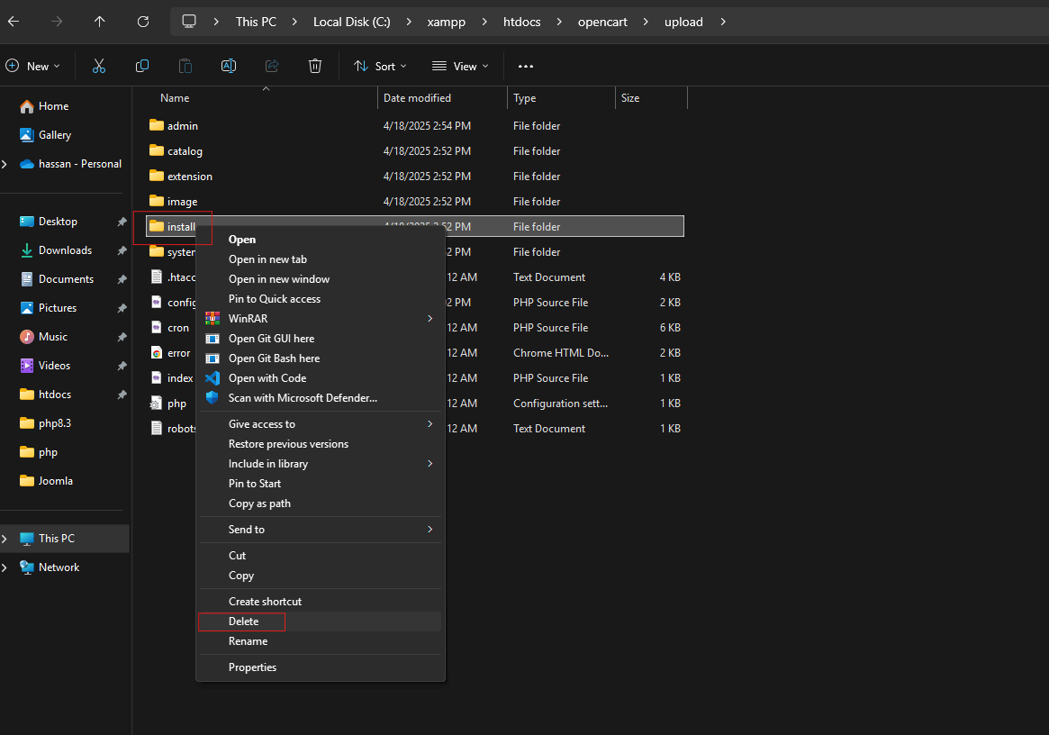Open the Sort dropdown menu
The width and height of the screenshot is (1049, 735).
[x=380, y=66]
